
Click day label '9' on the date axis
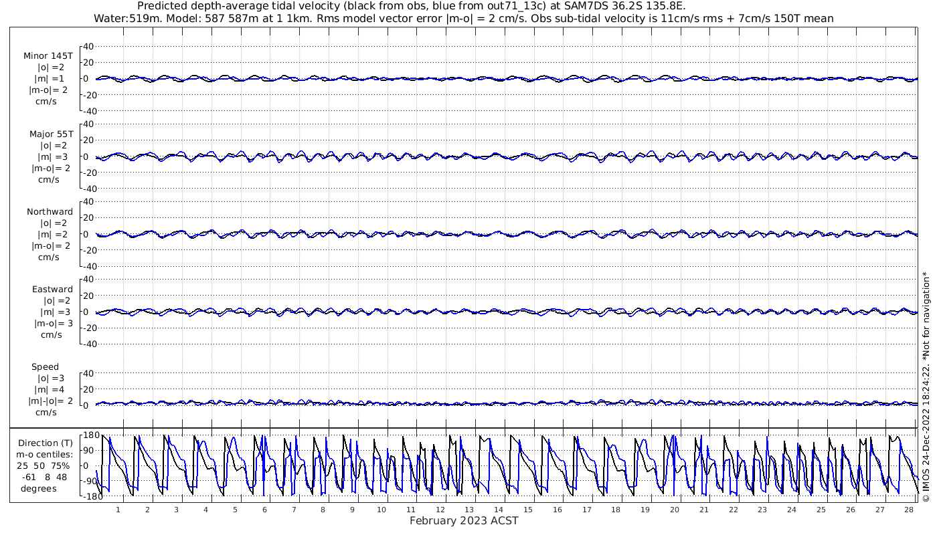click(352, 510)
